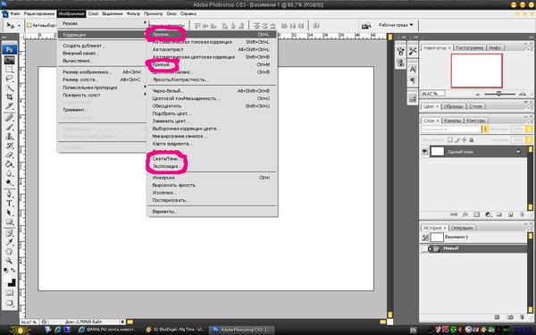Image resolution: width=536 pixels, height=335 pixels.
Task: Choose Кривые from the correction submenu
Action: tap(162, 64)
